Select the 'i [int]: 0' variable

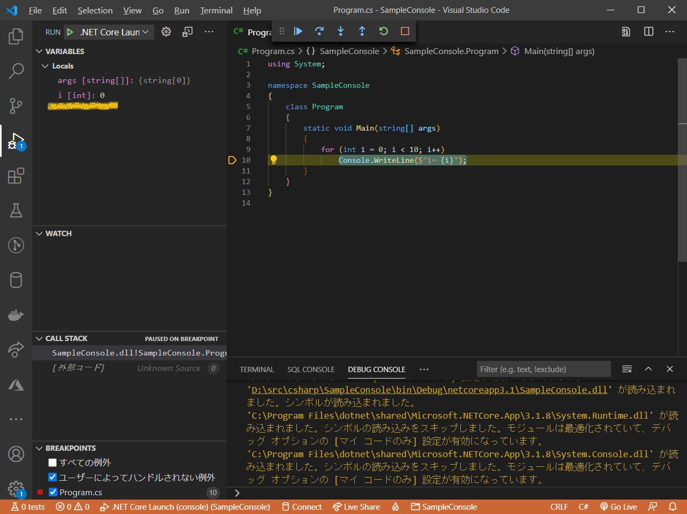point(129,95)
